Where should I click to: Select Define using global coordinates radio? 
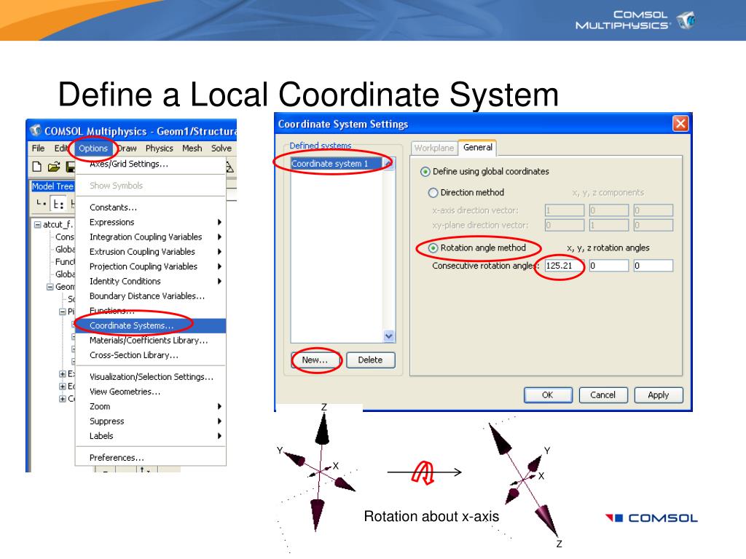[425, 172]
